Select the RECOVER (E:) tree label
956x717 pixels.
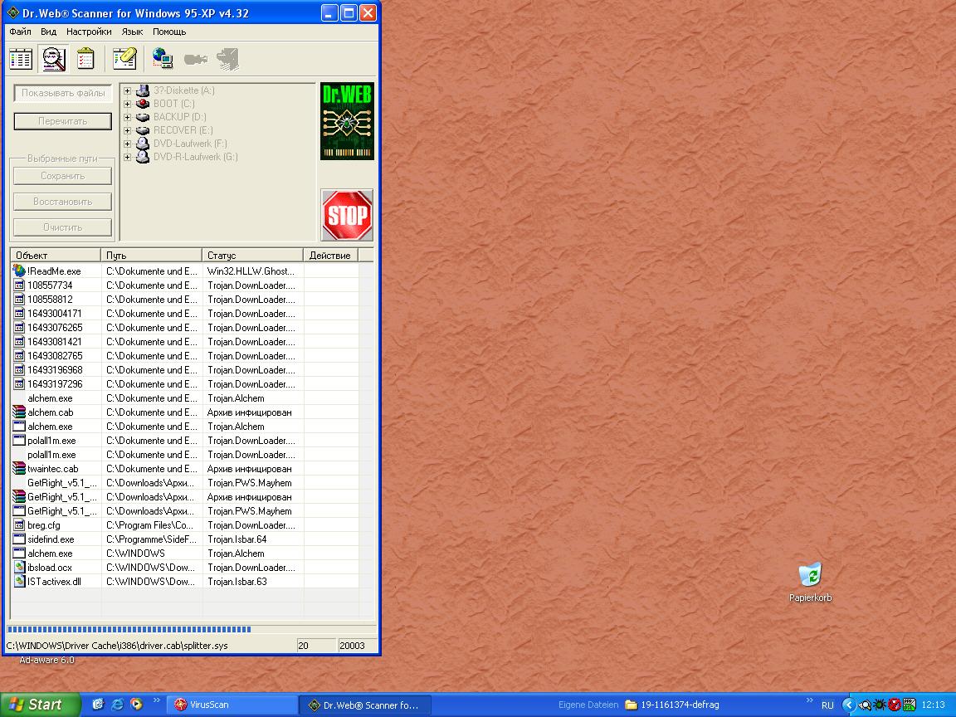pos(183,129)
